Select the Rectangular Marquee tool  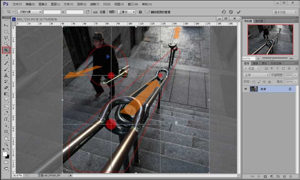coord(6,32)
